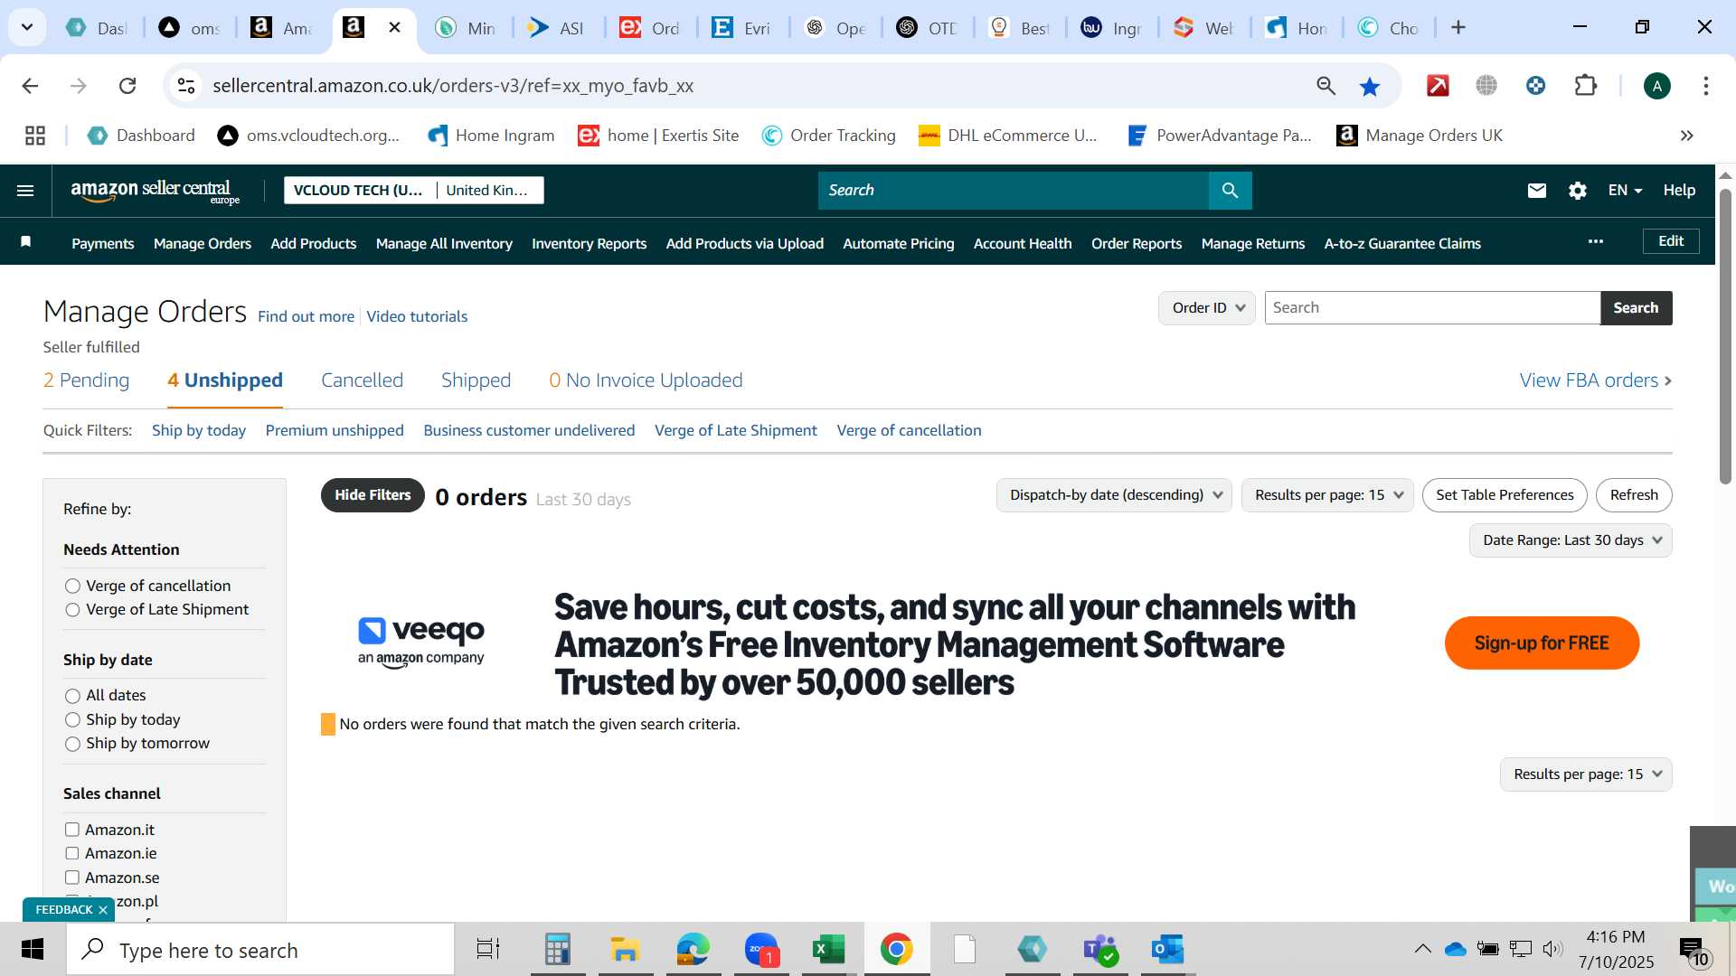Viewport: 1736px width, 976px height.
Task: Click the Amazon Seller Central logo
Action: click(x=155, y=191)
